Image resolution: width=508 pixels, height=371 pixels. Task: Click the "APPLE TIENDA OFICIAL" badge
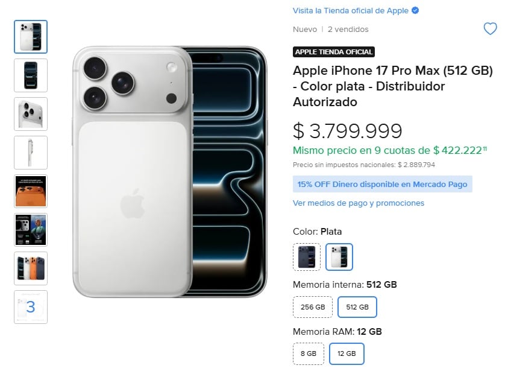[333, 52]
